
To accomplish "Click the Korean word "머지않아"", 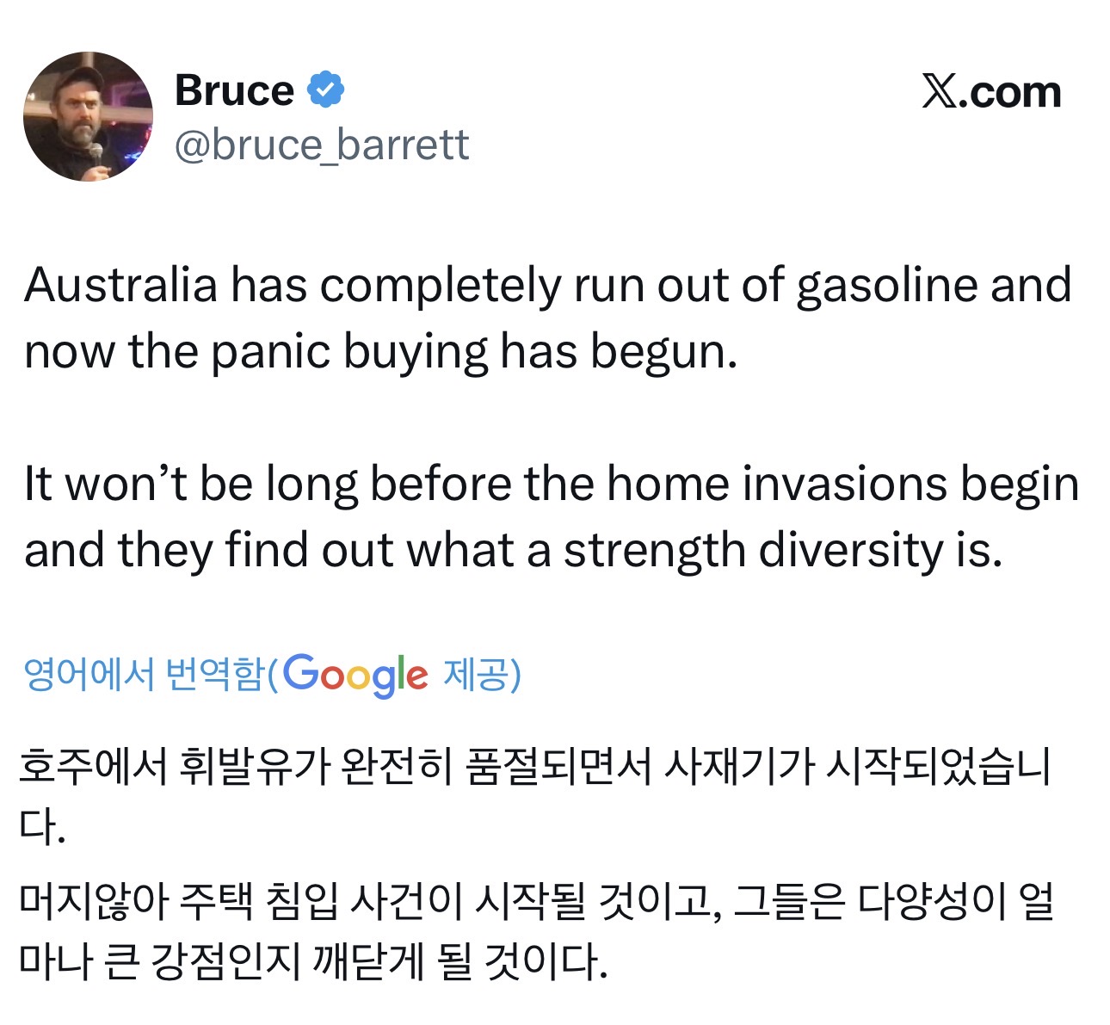I will [x=93, y=902].
